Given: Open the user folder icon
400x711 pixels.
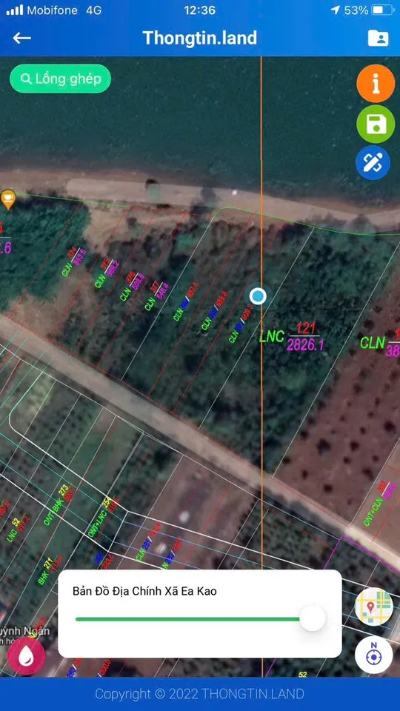Looking at the screenshot, I should tap(378, 38).
